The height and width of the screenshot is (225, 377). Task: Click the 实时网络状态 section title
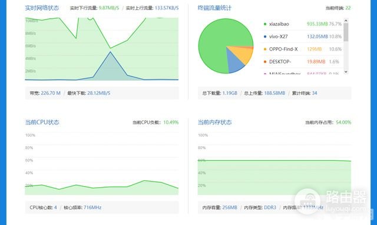point(42,8)
